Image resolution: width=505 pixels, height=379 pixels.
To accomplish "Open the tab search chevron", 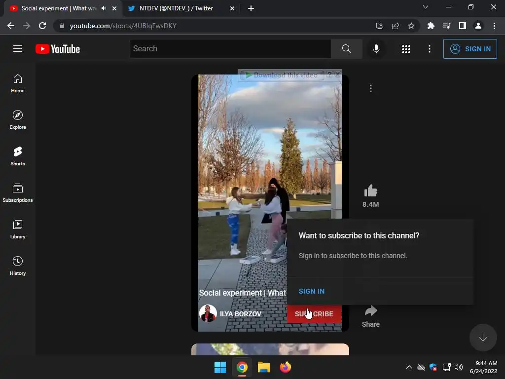I will 426,7.
